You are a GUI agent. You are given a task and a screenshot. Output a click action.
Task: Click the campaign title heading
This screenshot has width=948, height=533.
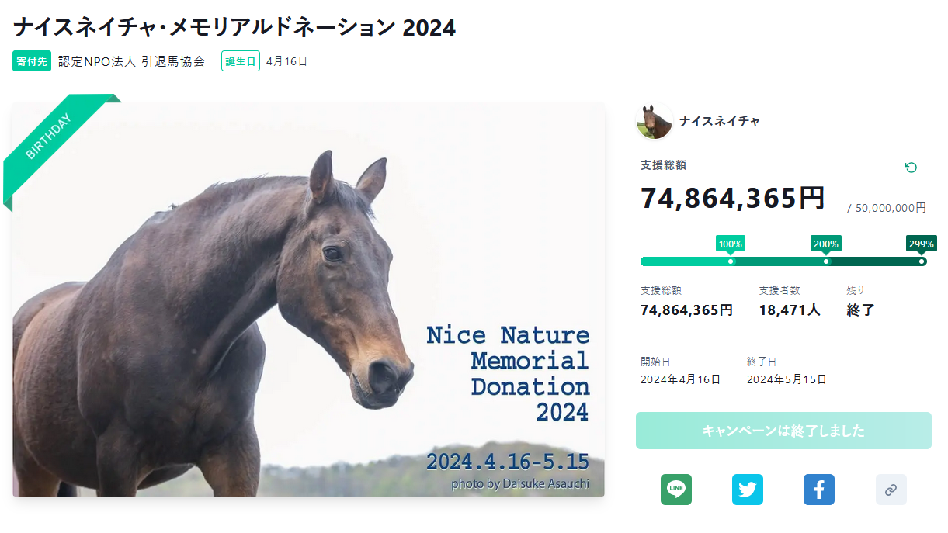pyautogui.click(x=234, y=27)
